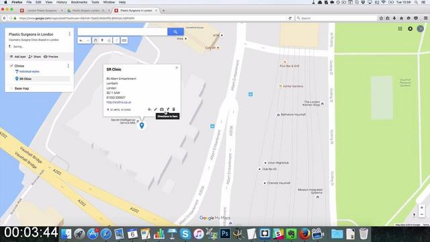Undo the last map edit
Viewport: 430px width, 242px height.
(81, 40)
